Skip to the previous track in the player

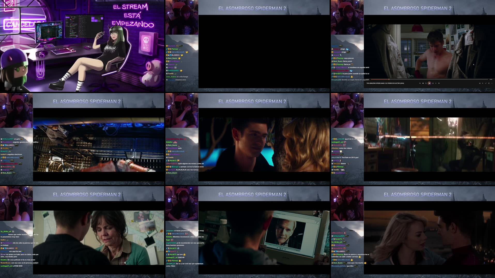click(x=423, y=83)
